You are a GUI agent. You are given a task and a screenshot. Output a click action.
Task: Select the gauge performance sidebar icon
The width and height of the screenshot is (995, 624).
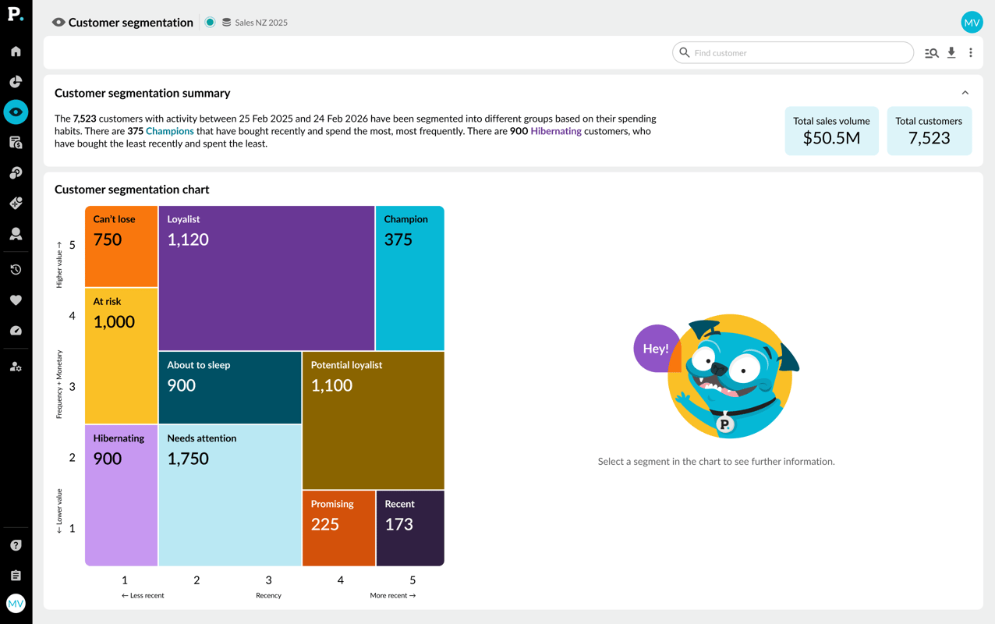[x=16, y=330]
